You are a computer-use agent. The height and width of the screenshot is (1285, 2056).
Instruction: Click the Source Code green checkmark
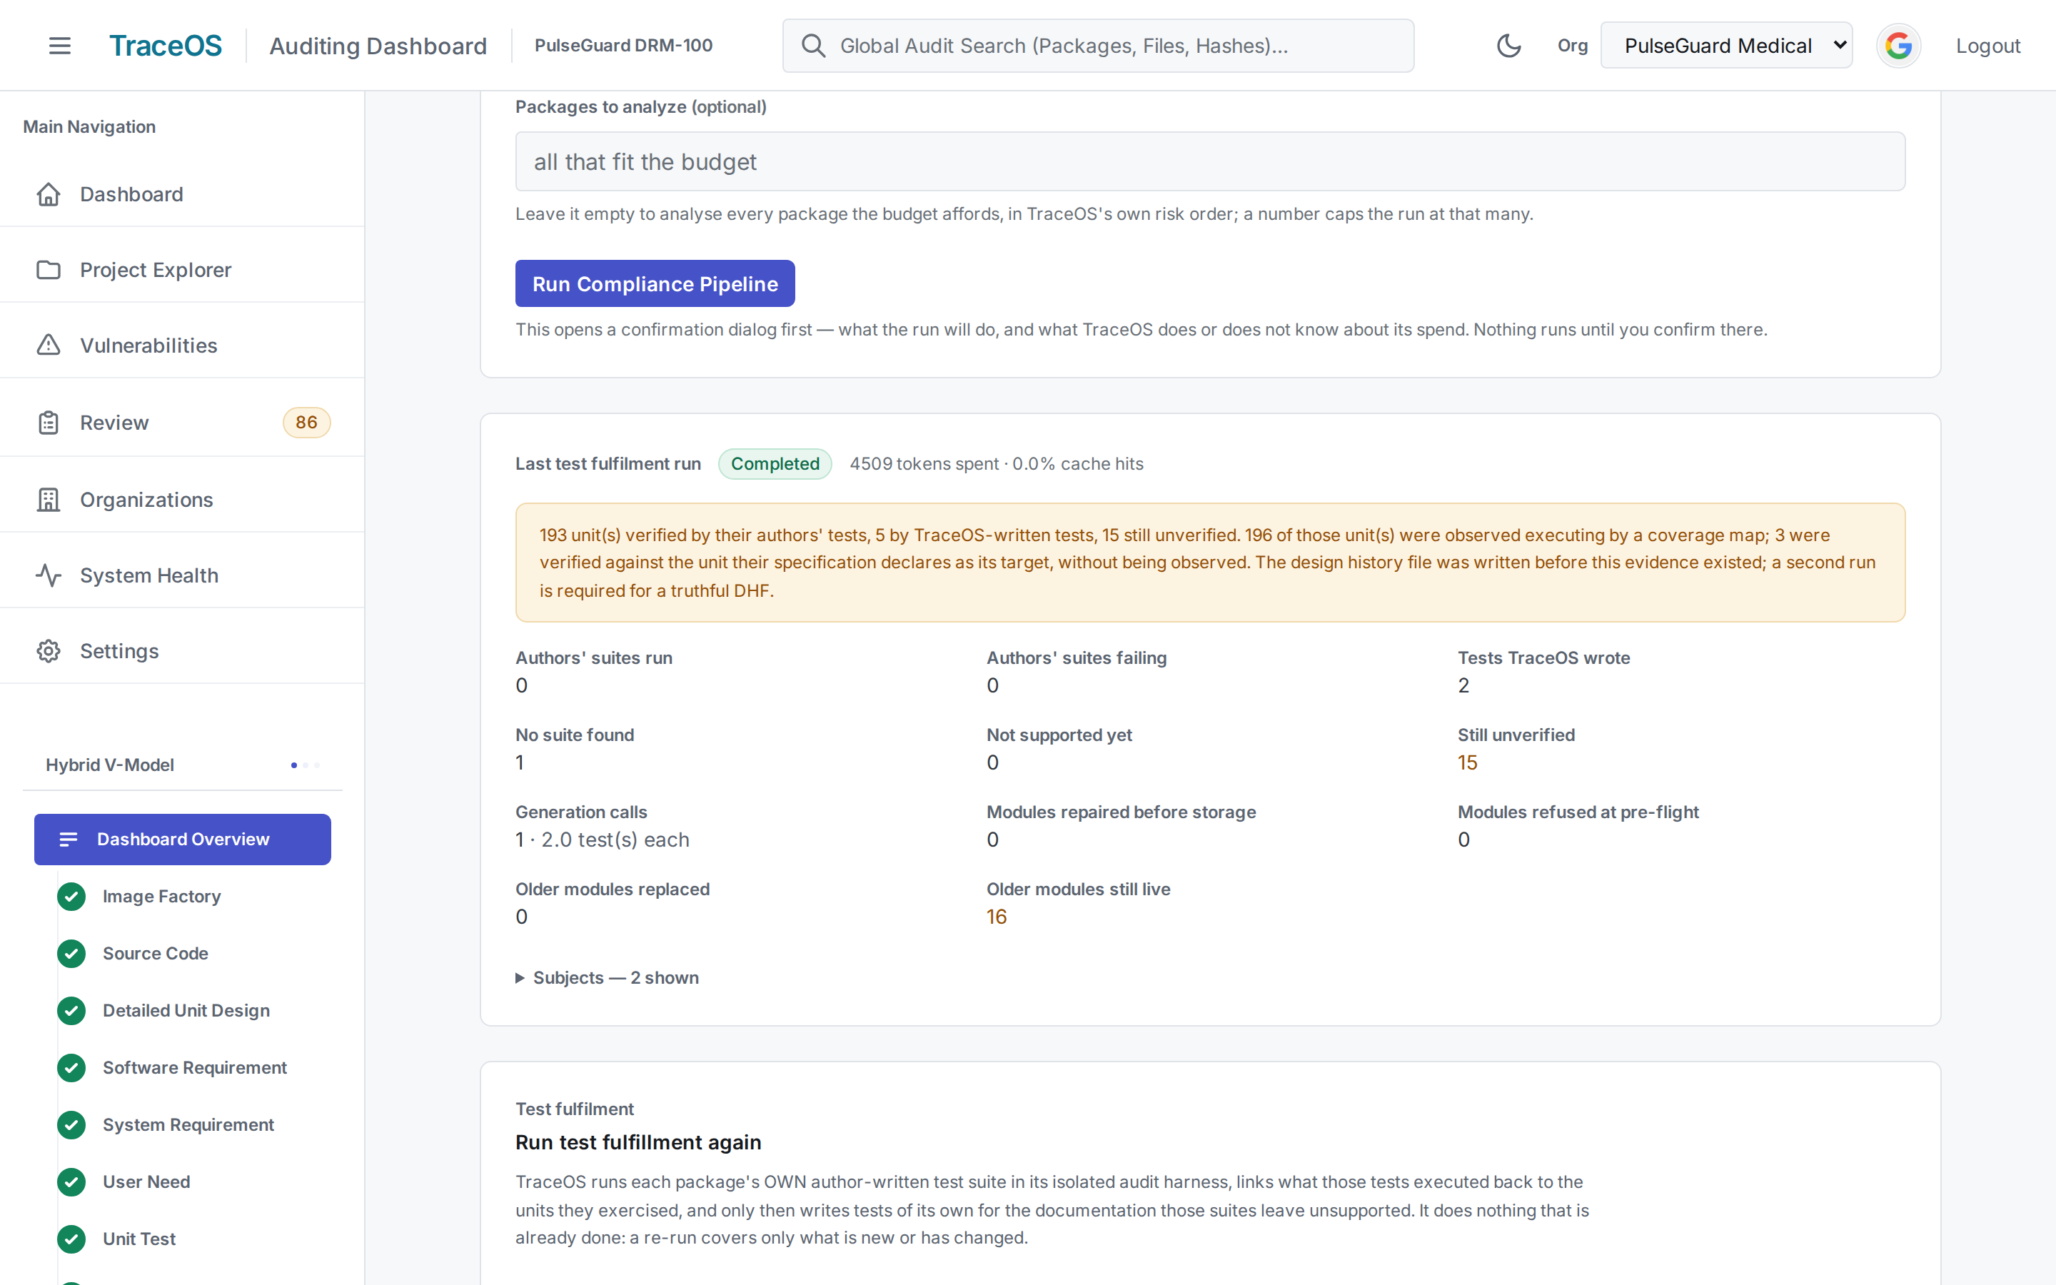tap(71, 954)
